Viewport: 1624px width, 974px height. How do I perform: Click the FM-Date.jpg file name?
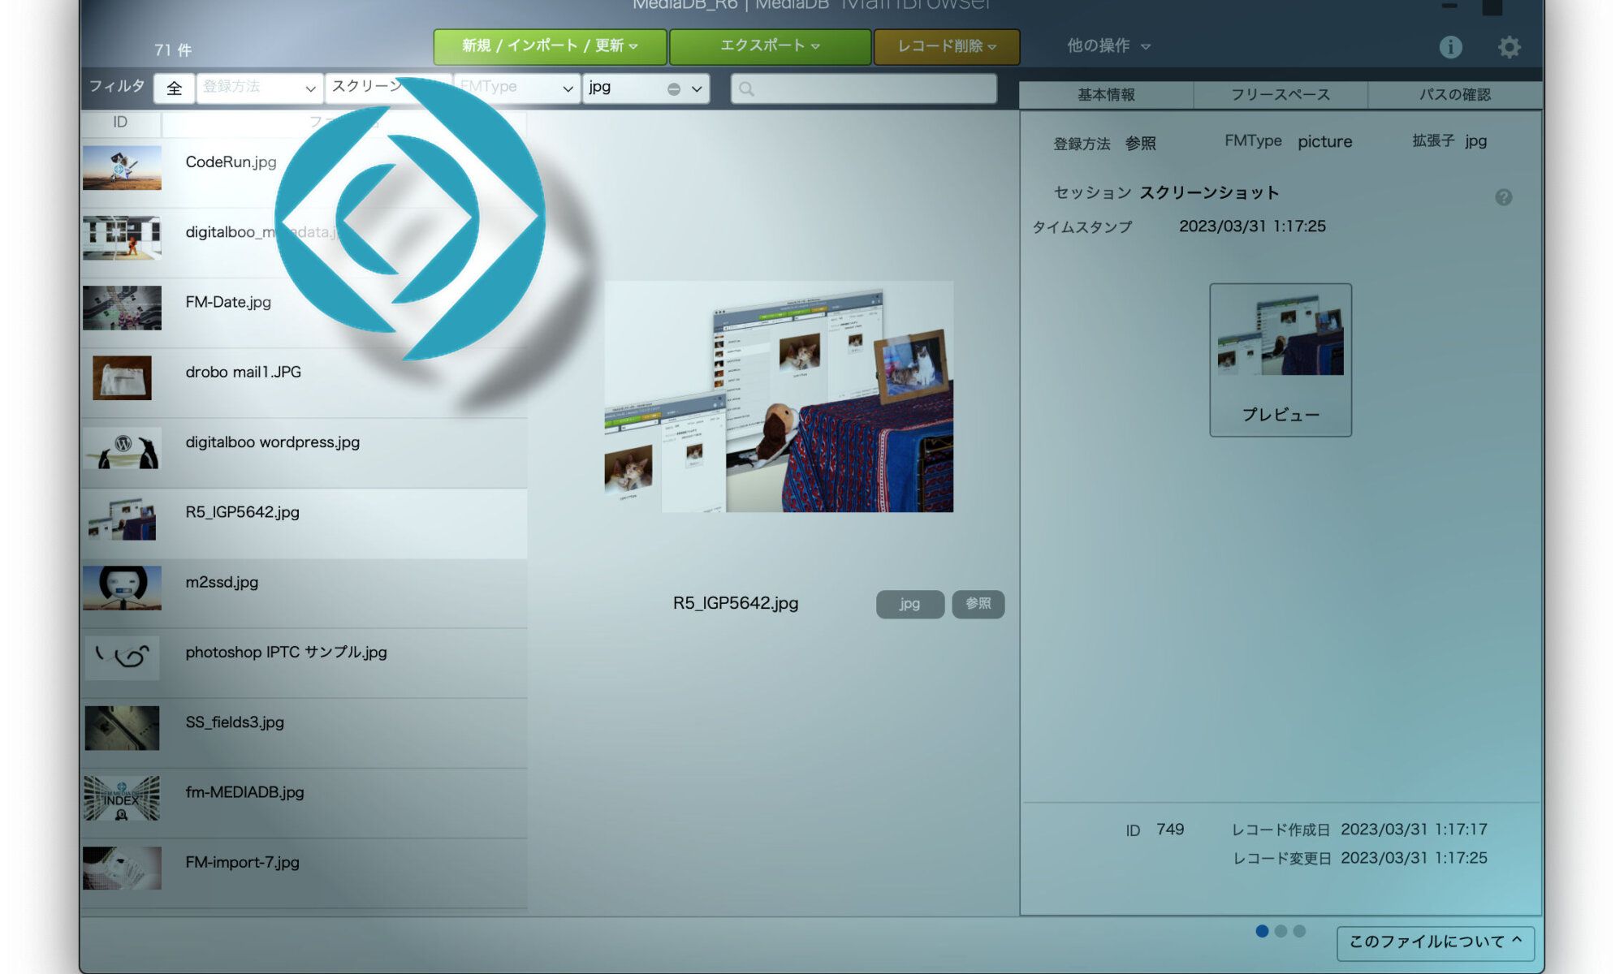[228, 302]
